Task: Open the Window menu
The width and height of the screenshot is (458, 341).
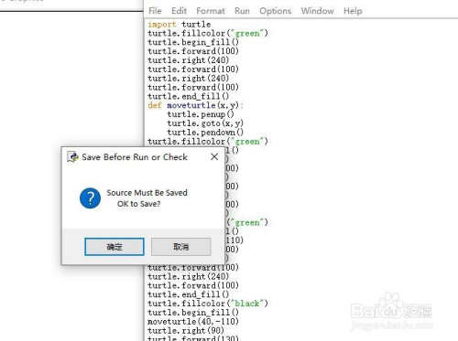Action: (x=317, y=11)
